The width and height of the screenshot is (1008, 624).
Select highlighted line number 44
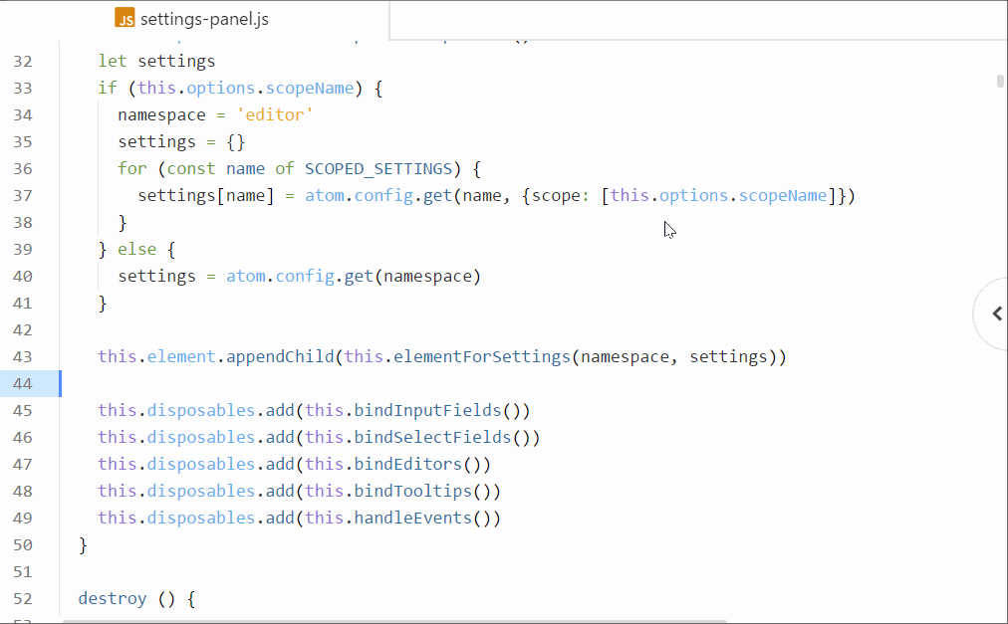(23, 383)
